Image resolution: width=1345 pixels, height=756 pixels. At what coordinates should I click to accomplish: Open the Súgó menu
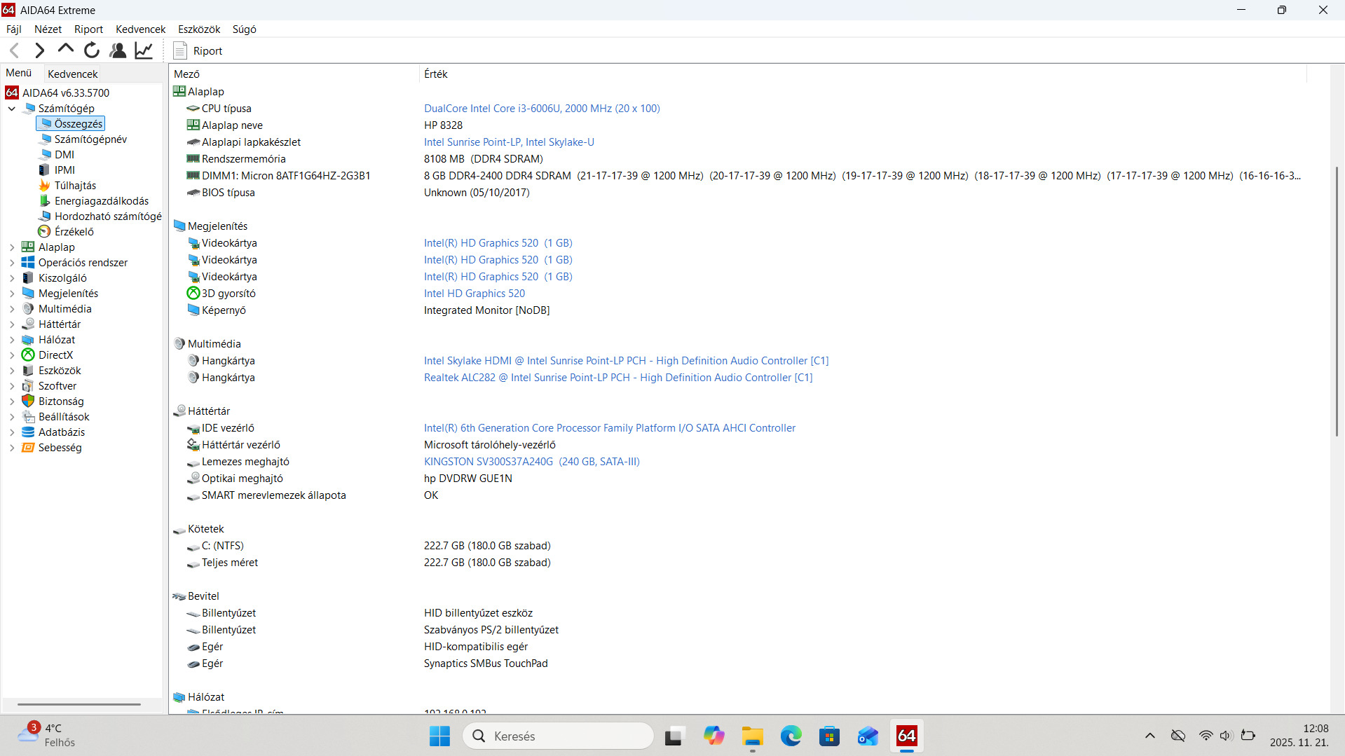[x=244, y=29]
